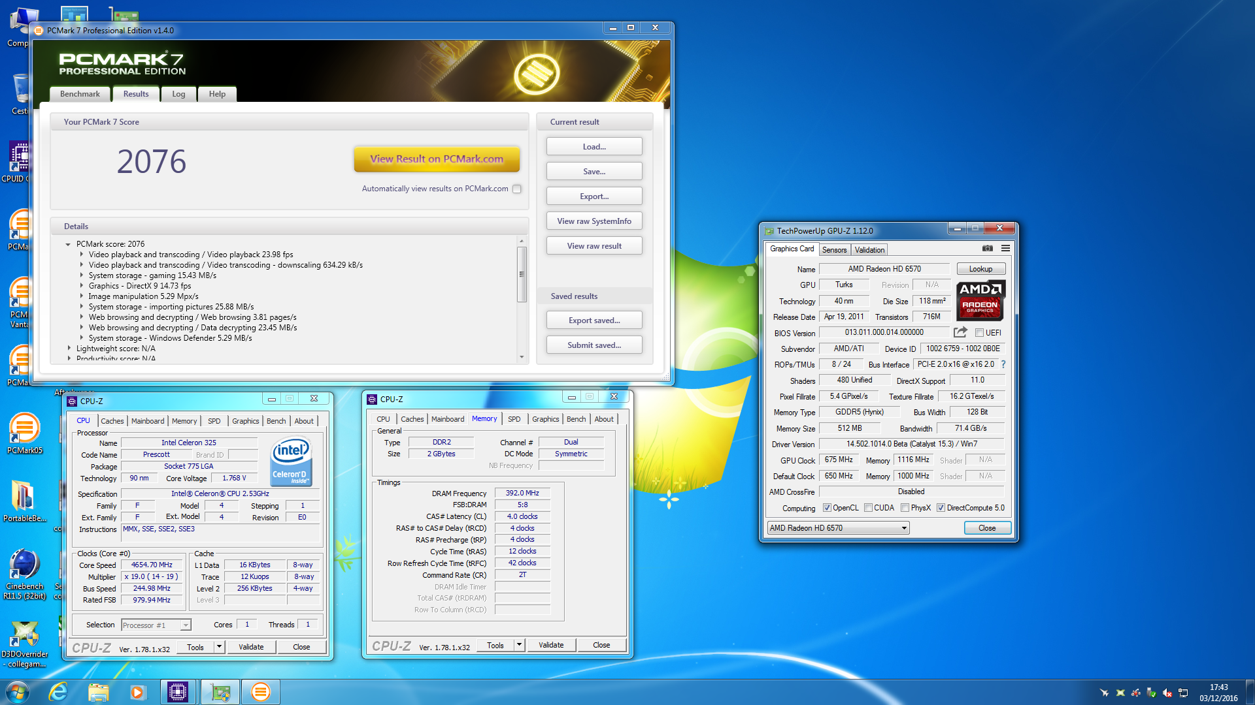Click the GPU-Z title bar icon
1255x705 pixels.
click(769, 231)
